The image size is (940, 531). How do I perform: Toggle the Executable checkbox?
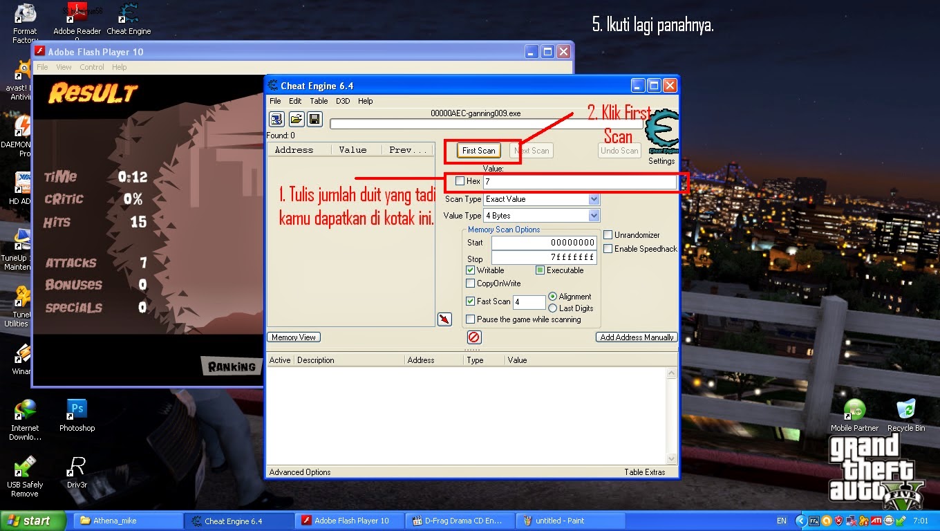click(x=540, y=270)
